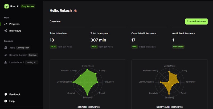Click the Help info icon

point(6,101)
